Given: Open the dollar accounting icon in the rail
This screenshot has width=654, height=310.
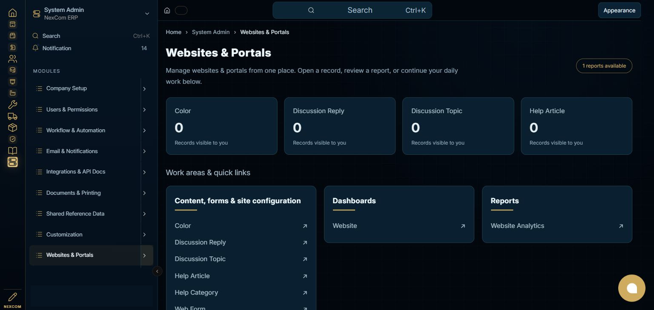Looking at the screenshot, I should click(12, 47).
